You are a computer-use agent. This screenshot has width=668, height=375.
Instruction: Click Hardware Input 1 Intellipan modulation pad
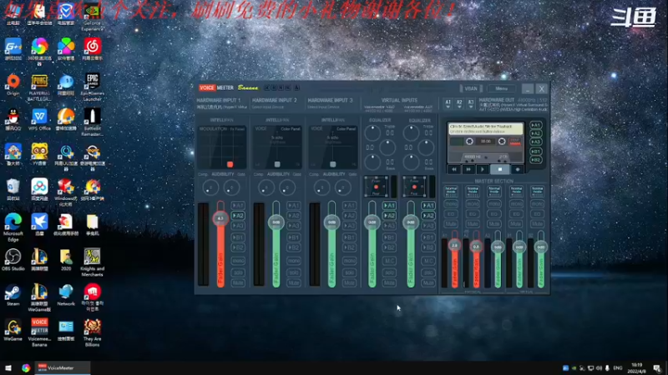221,147
